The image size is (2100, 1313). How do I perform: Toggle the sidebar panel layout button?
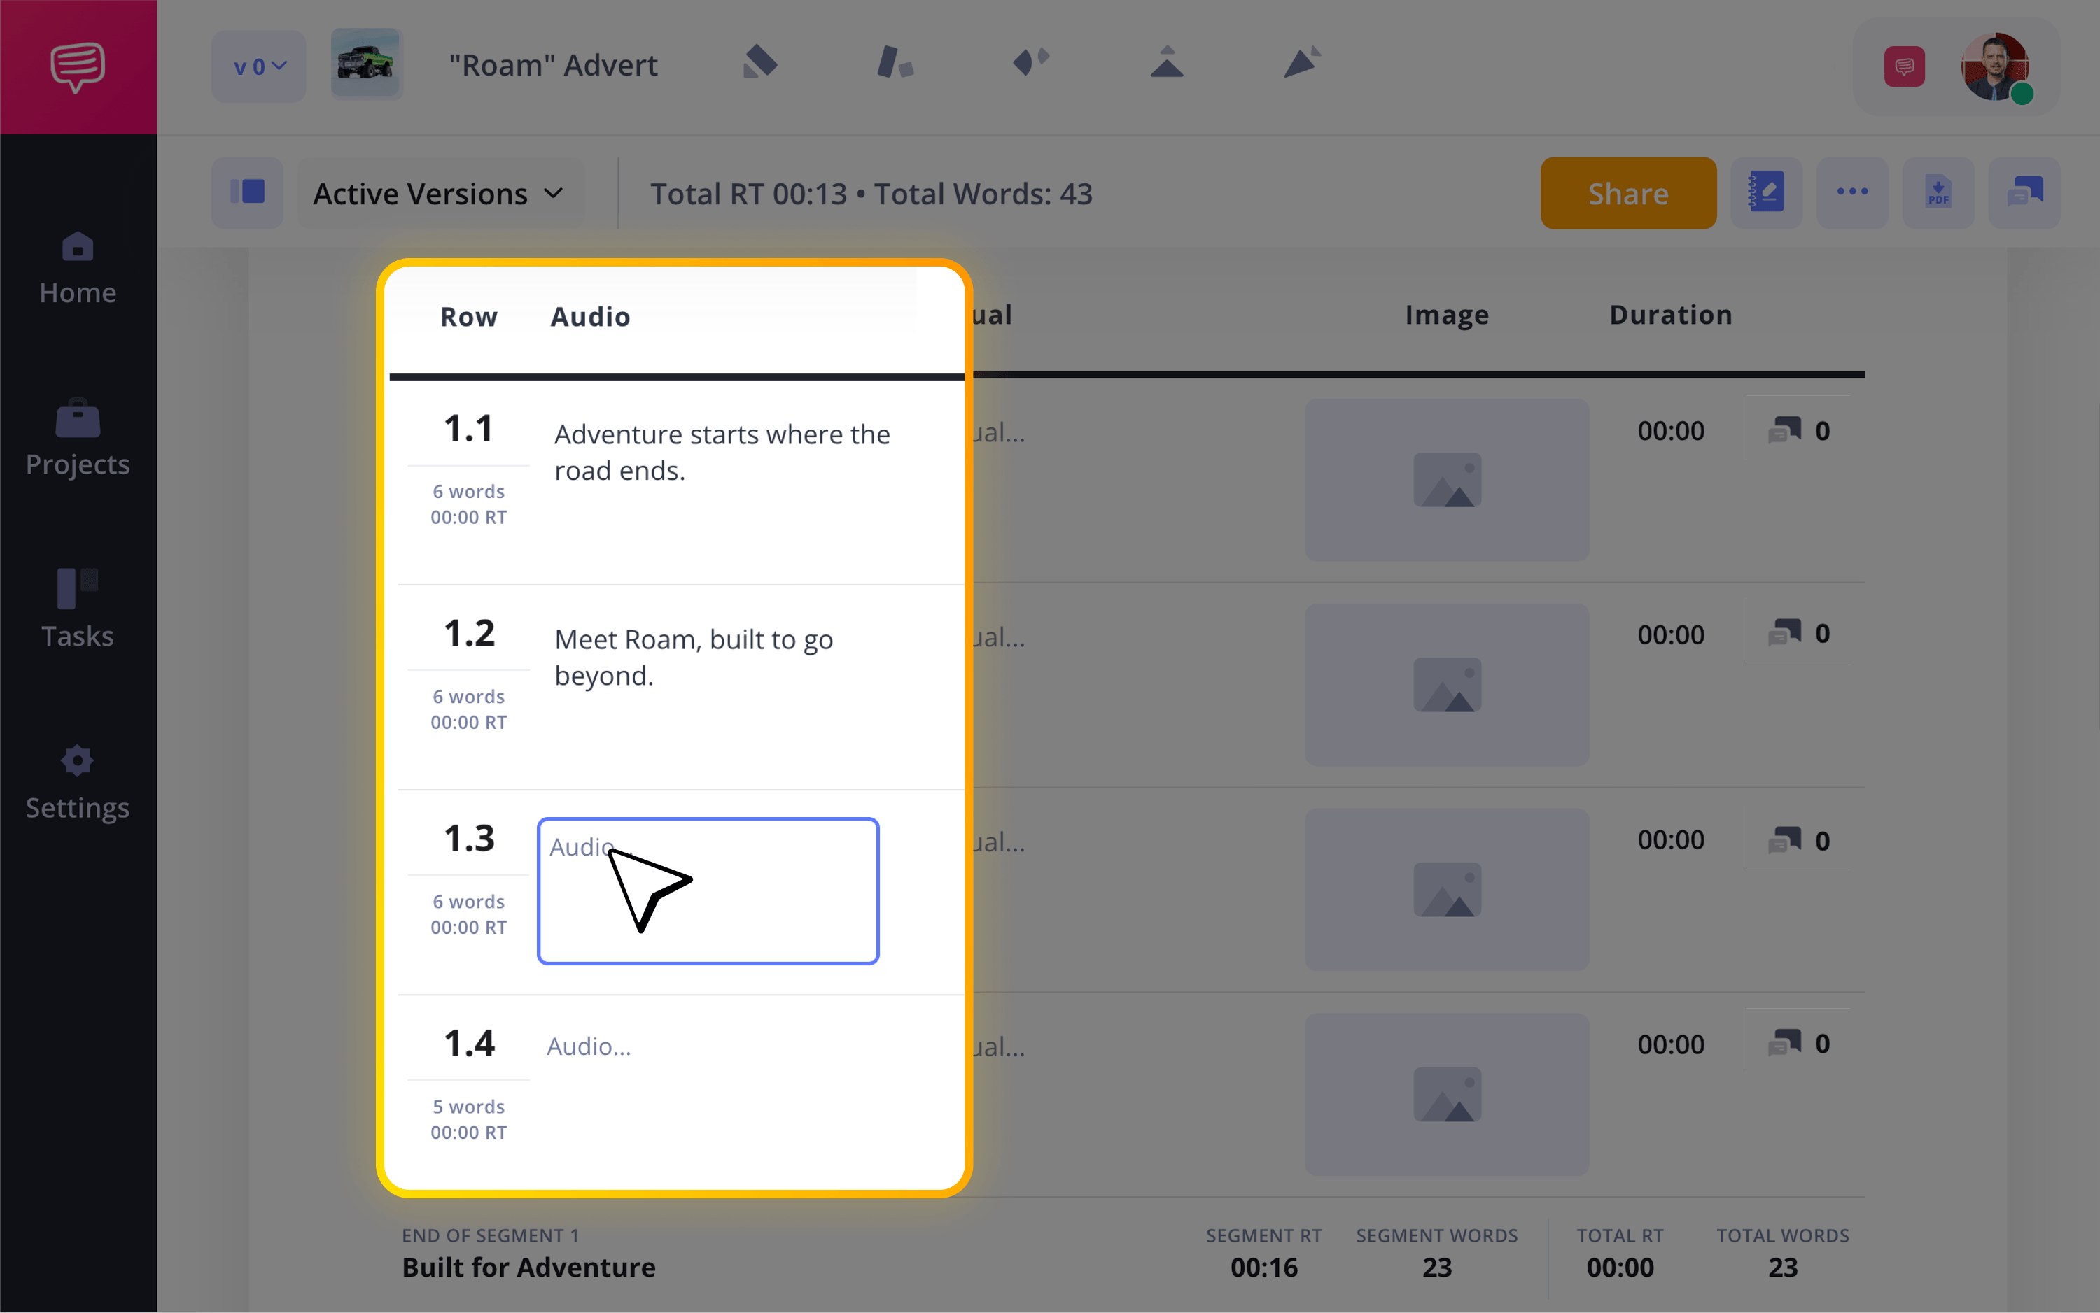coord(248,193)
